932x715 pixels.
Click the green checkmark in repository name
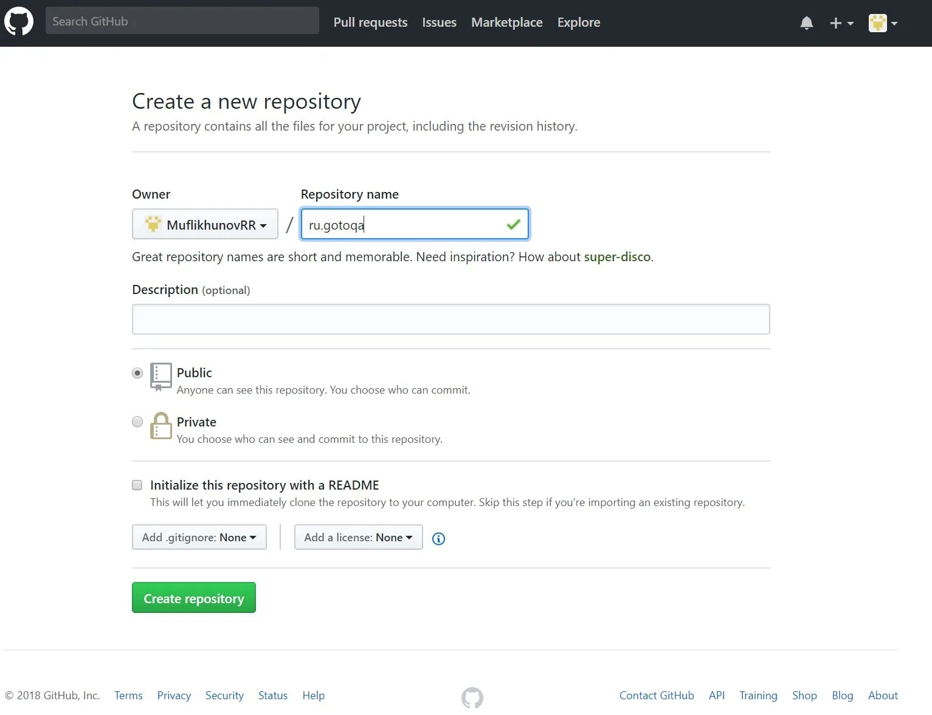[514, 224]
